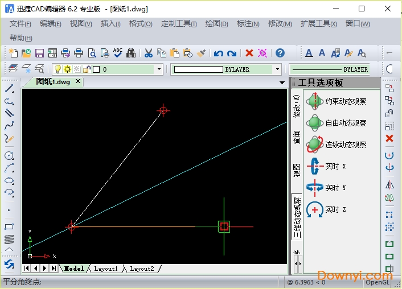Expand the layer 0 dropdown
The height and width of the screenshot is (289, 402).
pyautogui.click(x=159, y=69)
